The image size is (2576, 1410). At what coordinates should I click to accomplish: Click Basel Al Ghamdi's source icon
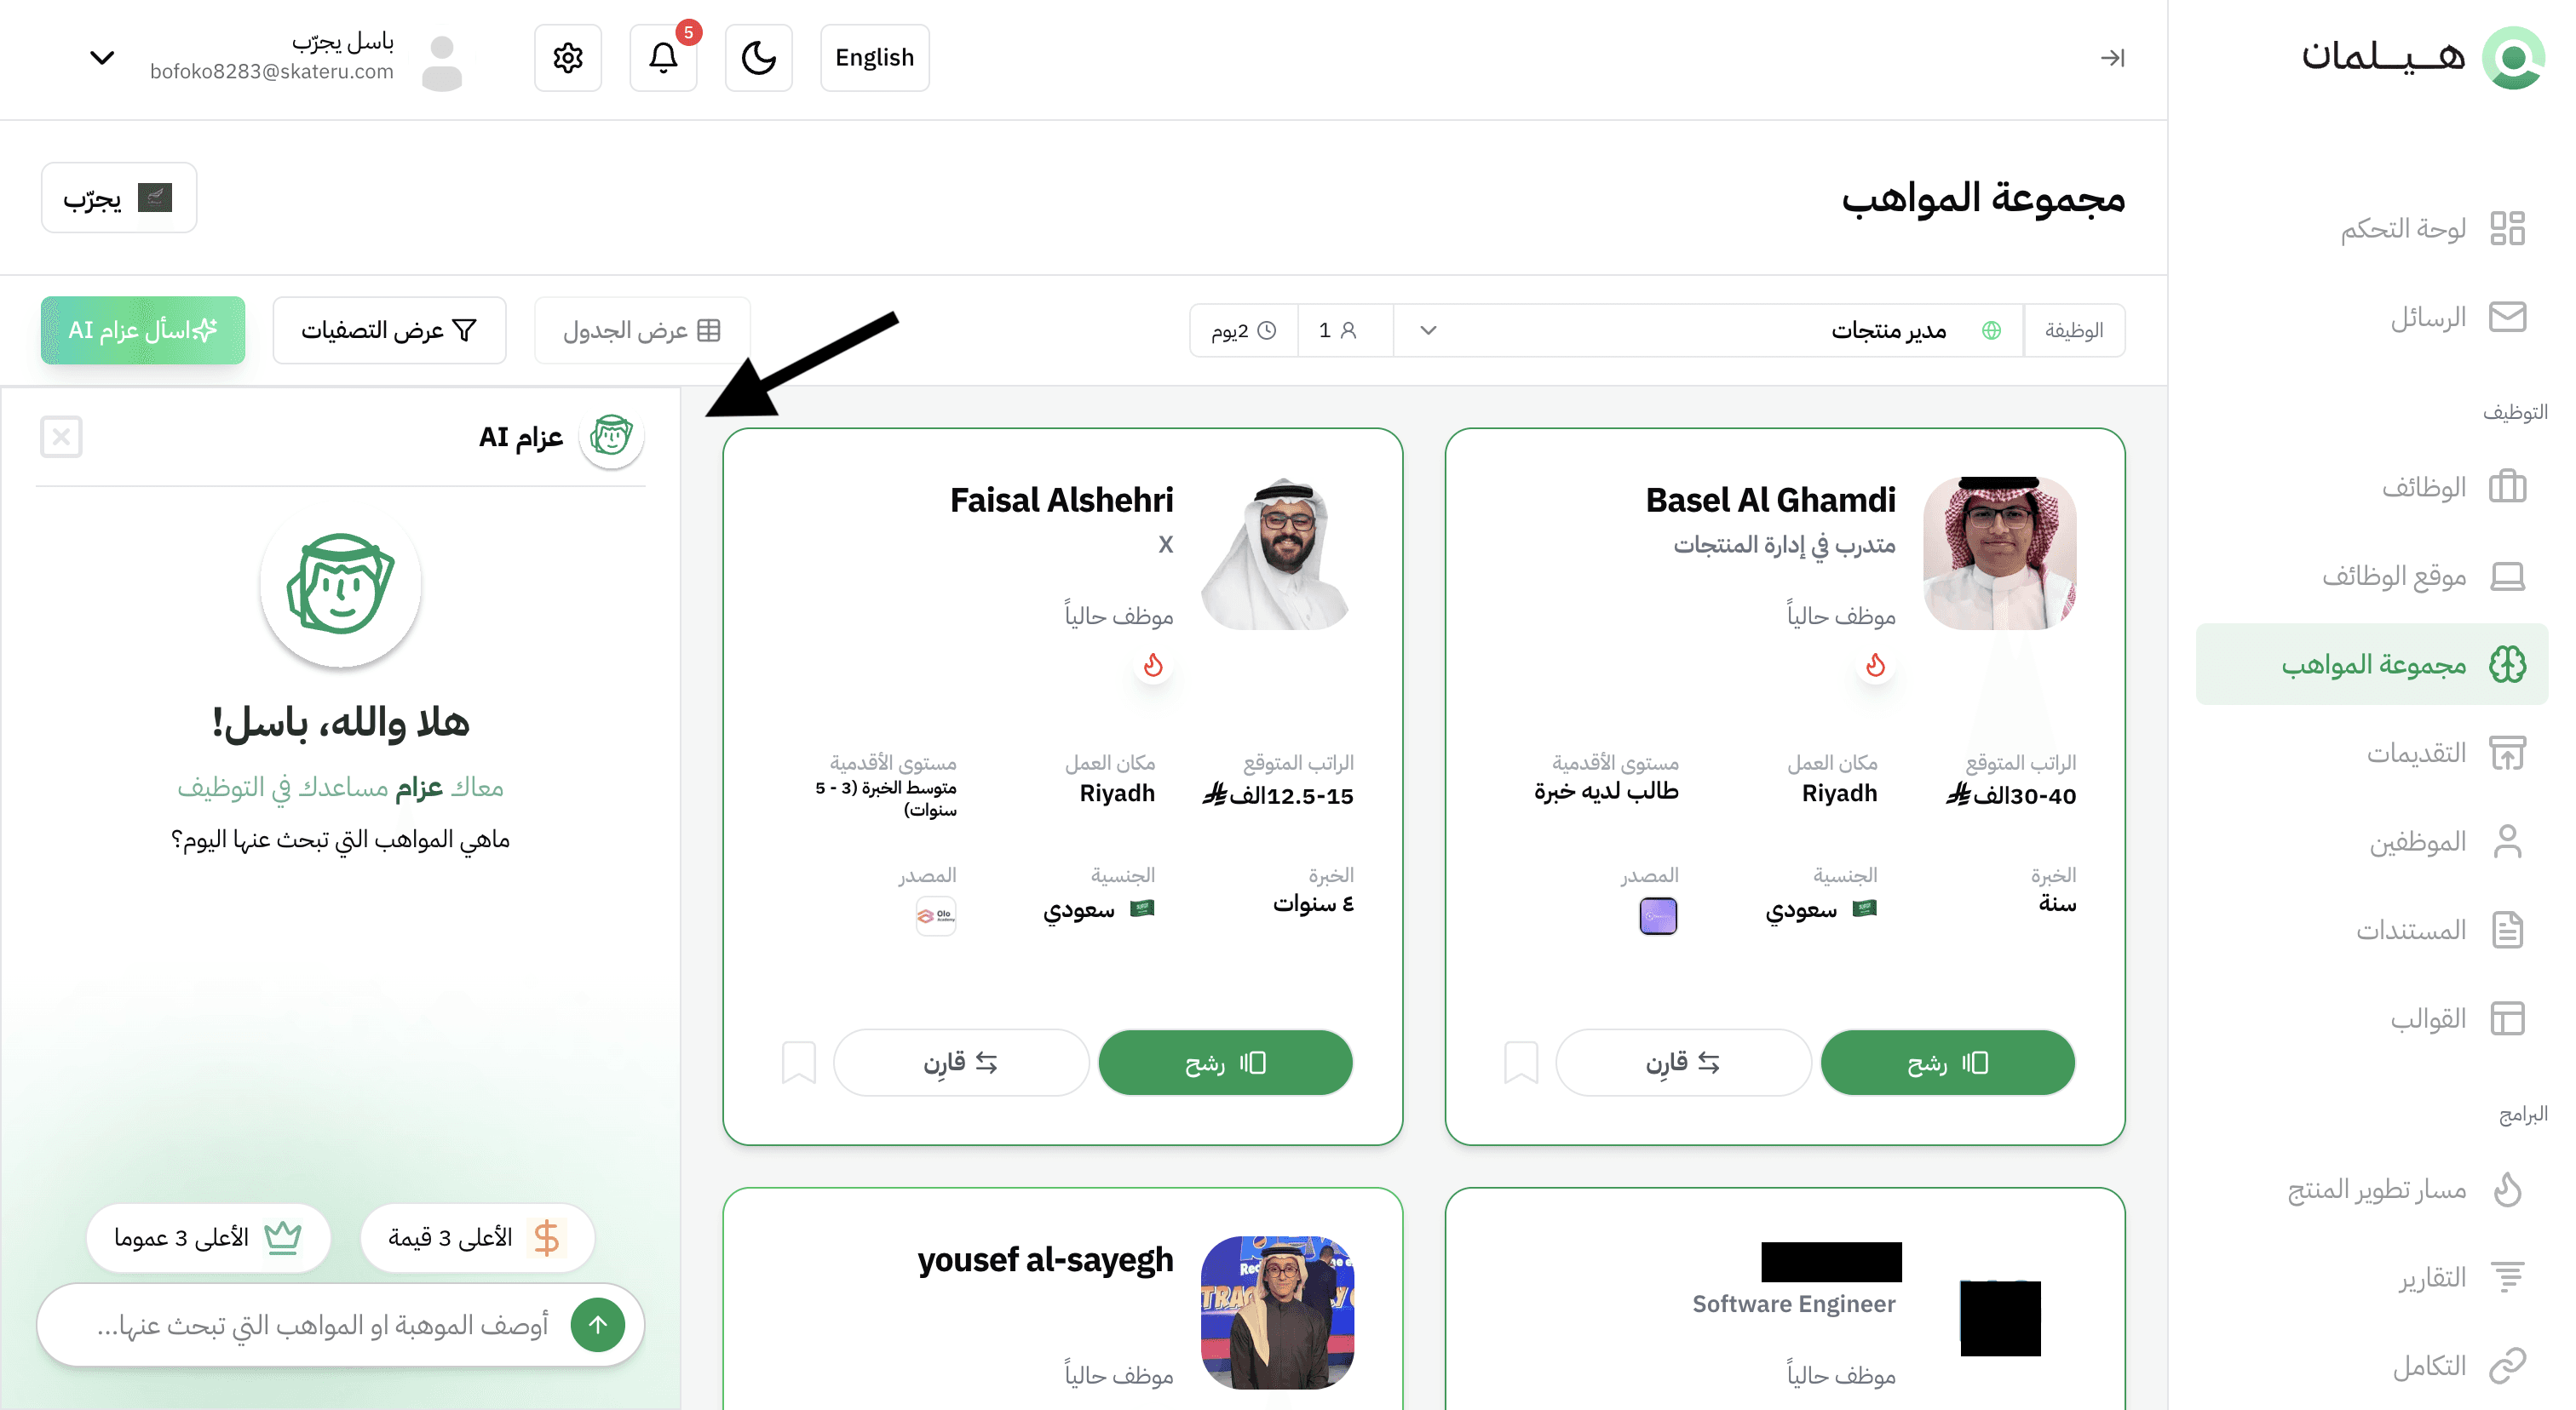[x=1658, y=915]
